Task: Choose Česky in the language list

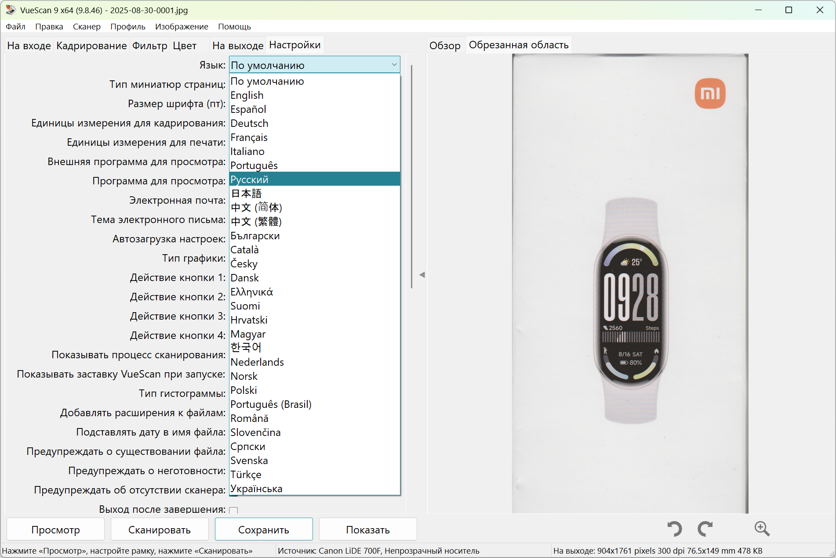Action: pos(315,264)
